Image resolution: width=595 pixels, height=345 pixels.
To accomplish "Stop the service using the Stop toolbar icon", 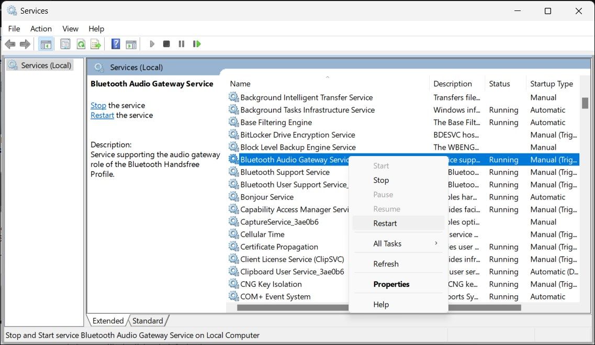I will [166, 44].
